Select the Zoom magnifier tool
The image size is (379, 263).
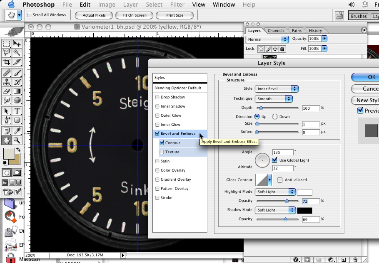[x=17, y=140]
